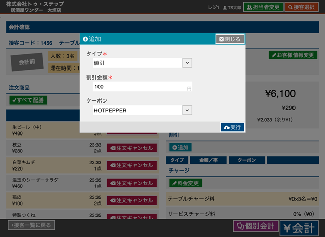325x237 pixels.
Task: Go back via 接客一覧に戻る
Action: pyautogui.click(x=31, y=225)
